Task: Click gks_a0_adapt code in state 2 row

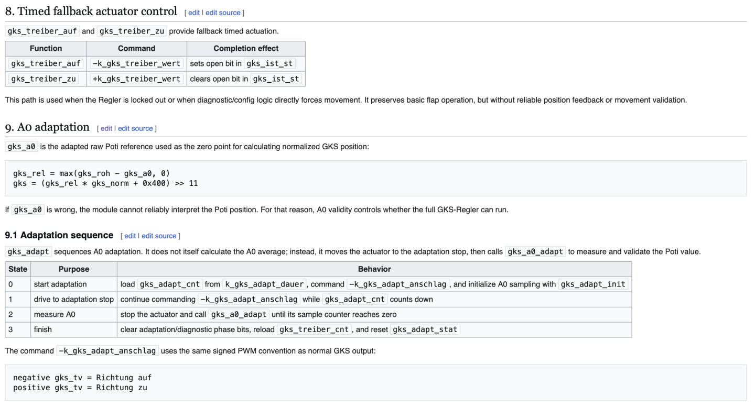Action: pos(239,315)
